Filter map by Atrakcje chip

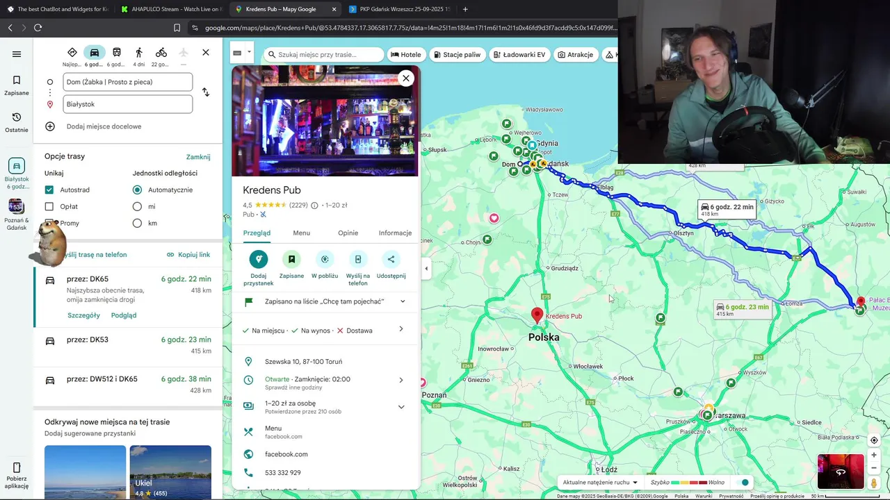pos(575,54)
